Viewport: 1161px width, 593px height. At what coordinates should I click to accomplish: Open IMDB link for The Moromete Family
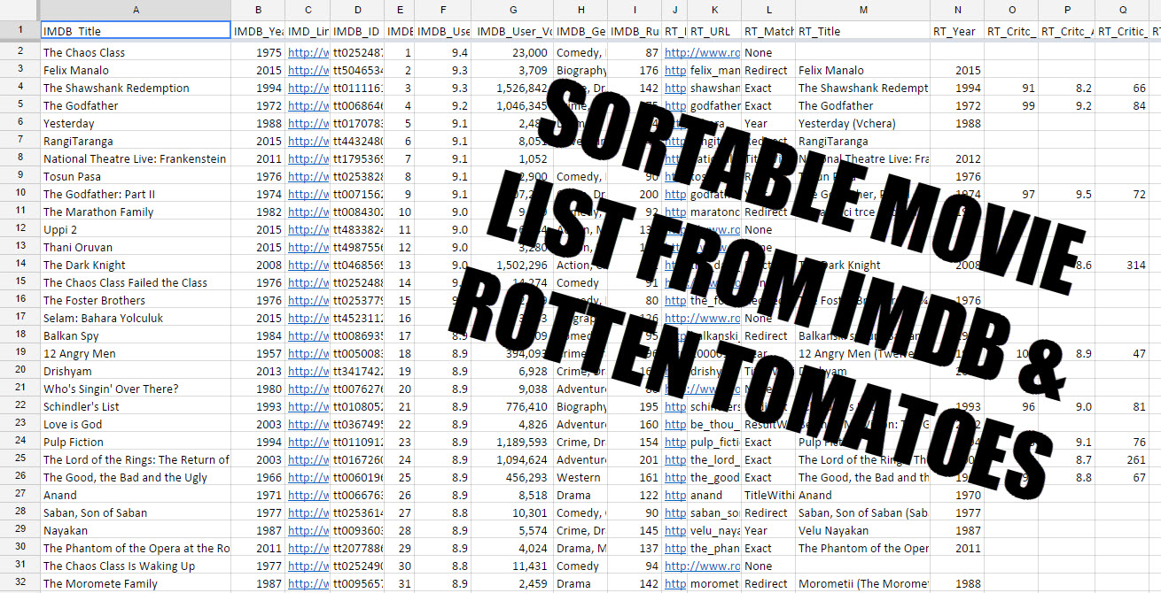tap(308, 583)
